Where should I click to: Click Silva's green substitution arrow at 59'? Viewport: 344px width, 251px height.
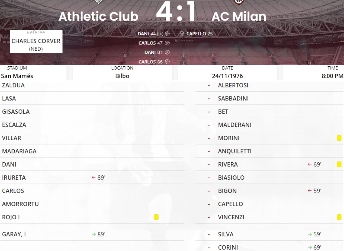click(x=310, y=234)
